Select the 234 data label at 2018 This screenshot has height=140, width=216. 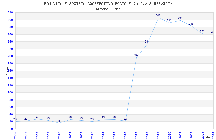(x=147, y=41)
